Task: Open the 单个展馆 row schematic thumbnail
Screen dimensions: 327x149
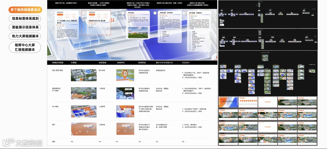Action: [84, 111]
